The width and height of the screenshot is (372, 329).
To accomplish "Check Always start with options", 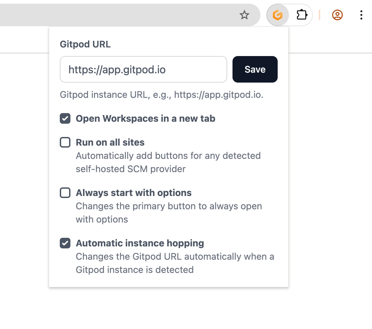I will point(65,193).
